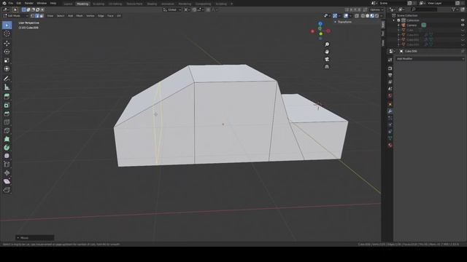
Task: Open the Edit menu in top bar
Action: point(19,3)
